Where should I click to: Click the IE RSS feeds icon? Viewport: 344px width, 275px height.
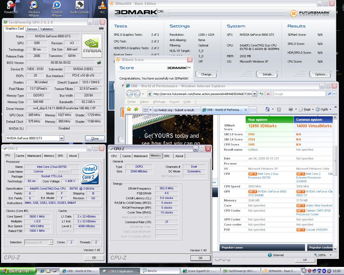coord(279,109)
